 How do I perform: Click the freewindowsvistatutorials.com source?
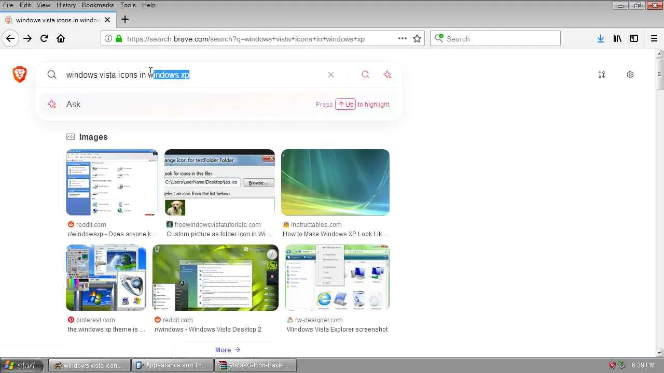pos(217,225)
